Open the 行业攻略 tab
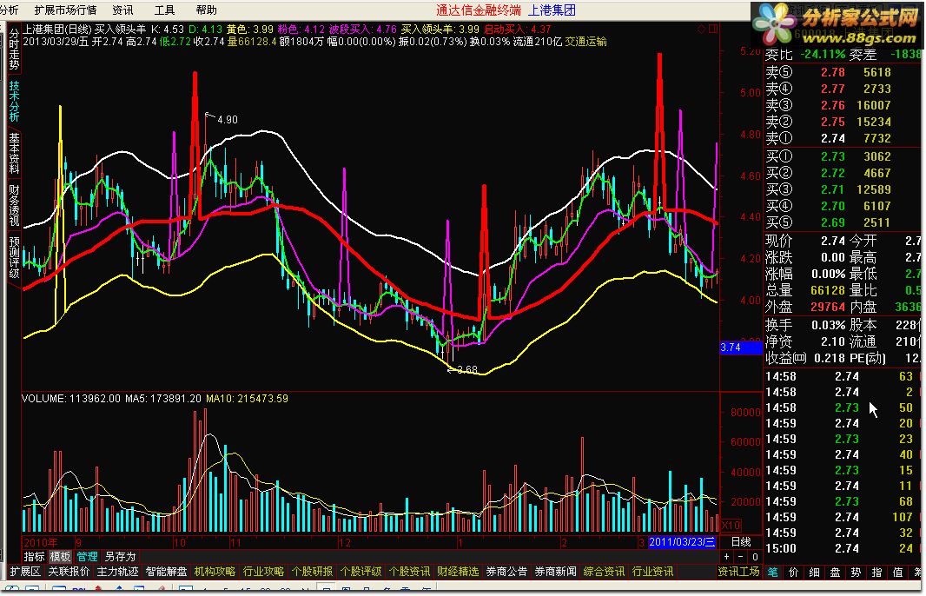The image size is (926, 596). [263, 571]
